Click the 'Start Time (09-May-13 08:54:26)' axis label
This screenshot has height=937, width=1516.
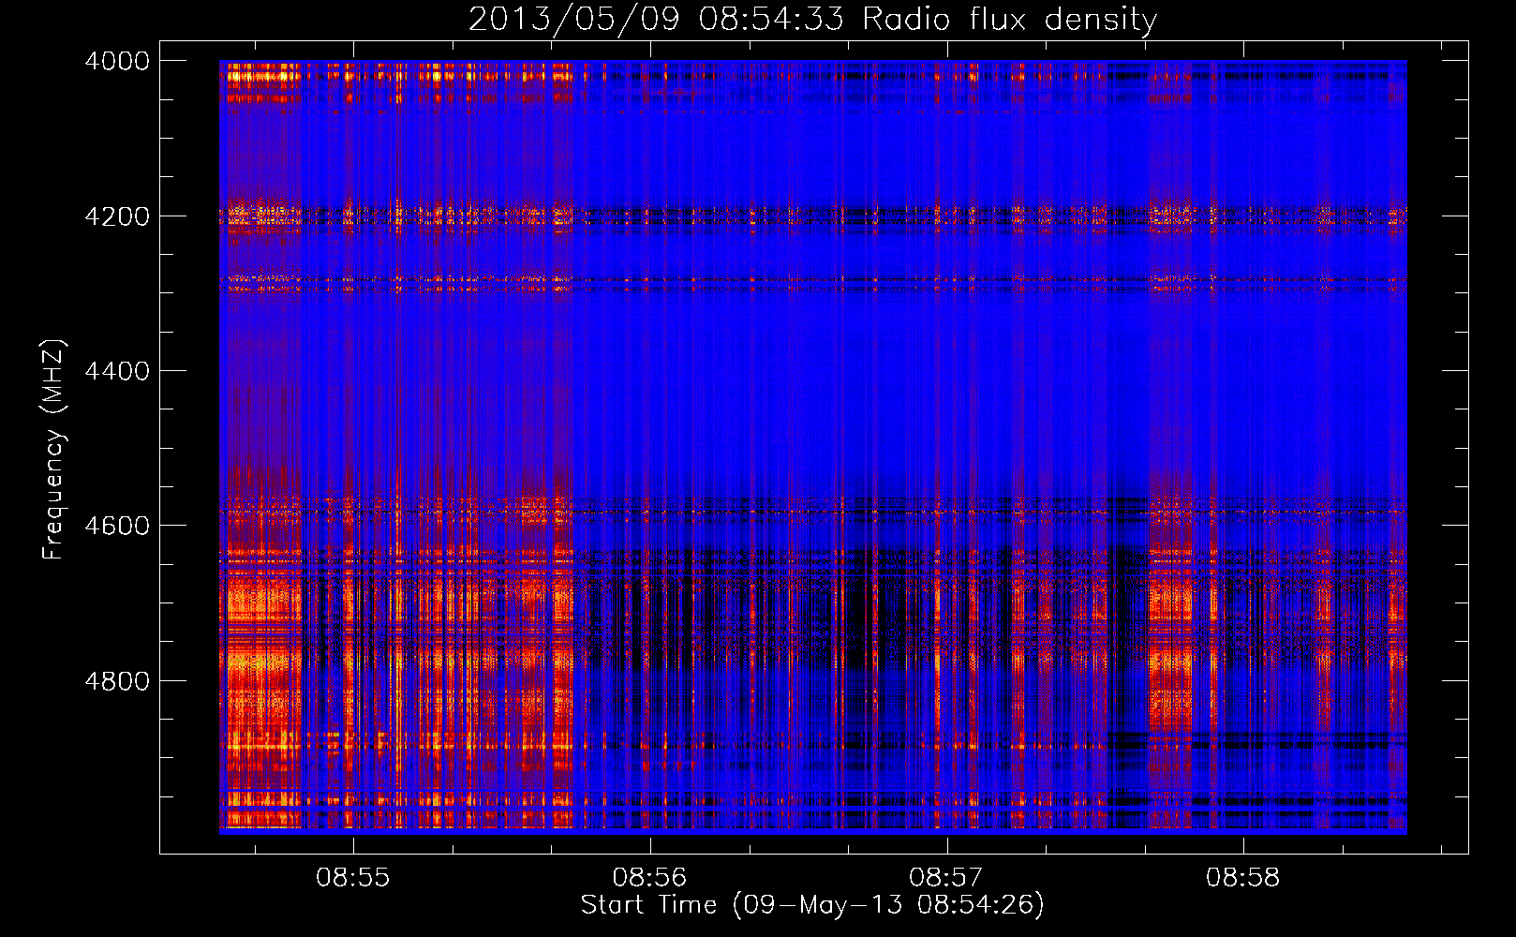click(812, 905)
